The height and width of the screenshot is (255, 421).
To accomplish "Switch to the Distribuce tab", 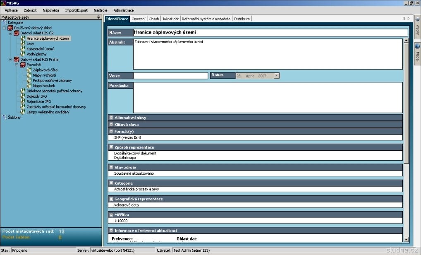I will [242, 19].
